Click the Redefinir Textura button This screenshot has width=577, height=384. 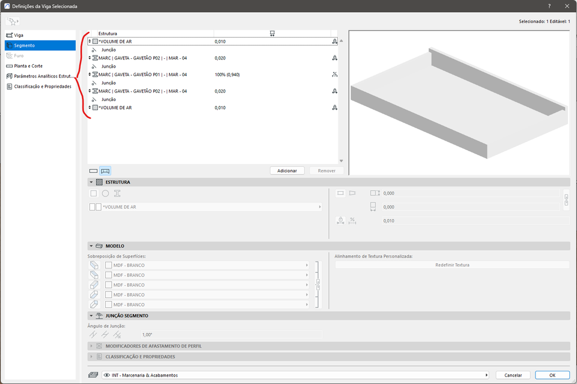452,265
